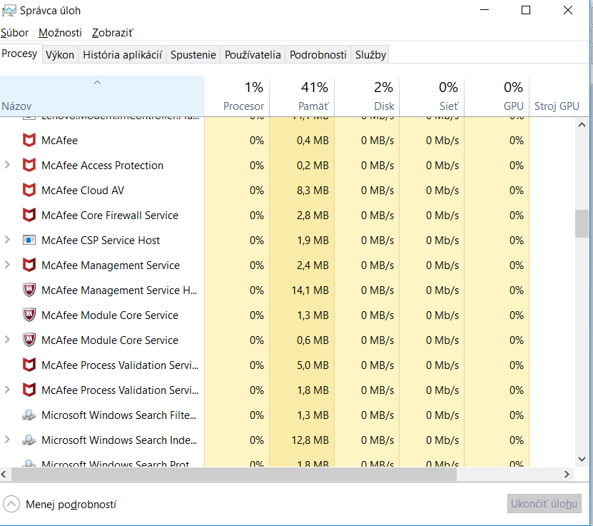Click the Task Manager title bar icon

click(x=9, y=11)
